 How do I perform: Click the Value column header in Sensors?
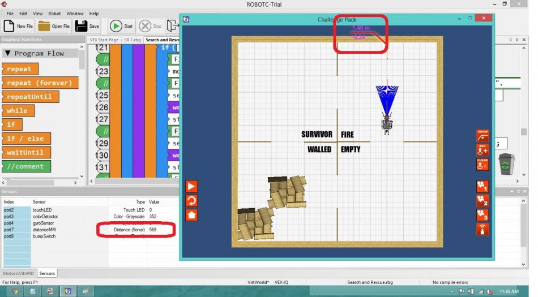(154, 202)
